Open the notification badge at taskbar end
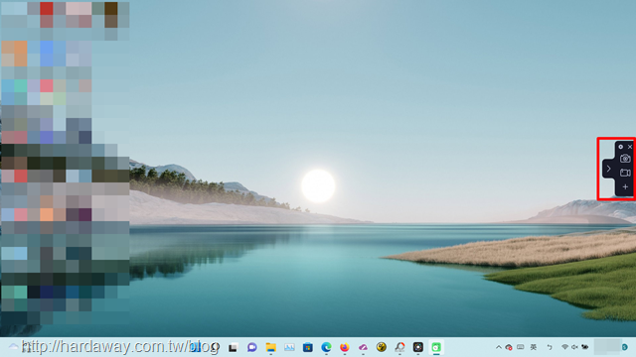The image size is (636, 357). coord(625,347)
